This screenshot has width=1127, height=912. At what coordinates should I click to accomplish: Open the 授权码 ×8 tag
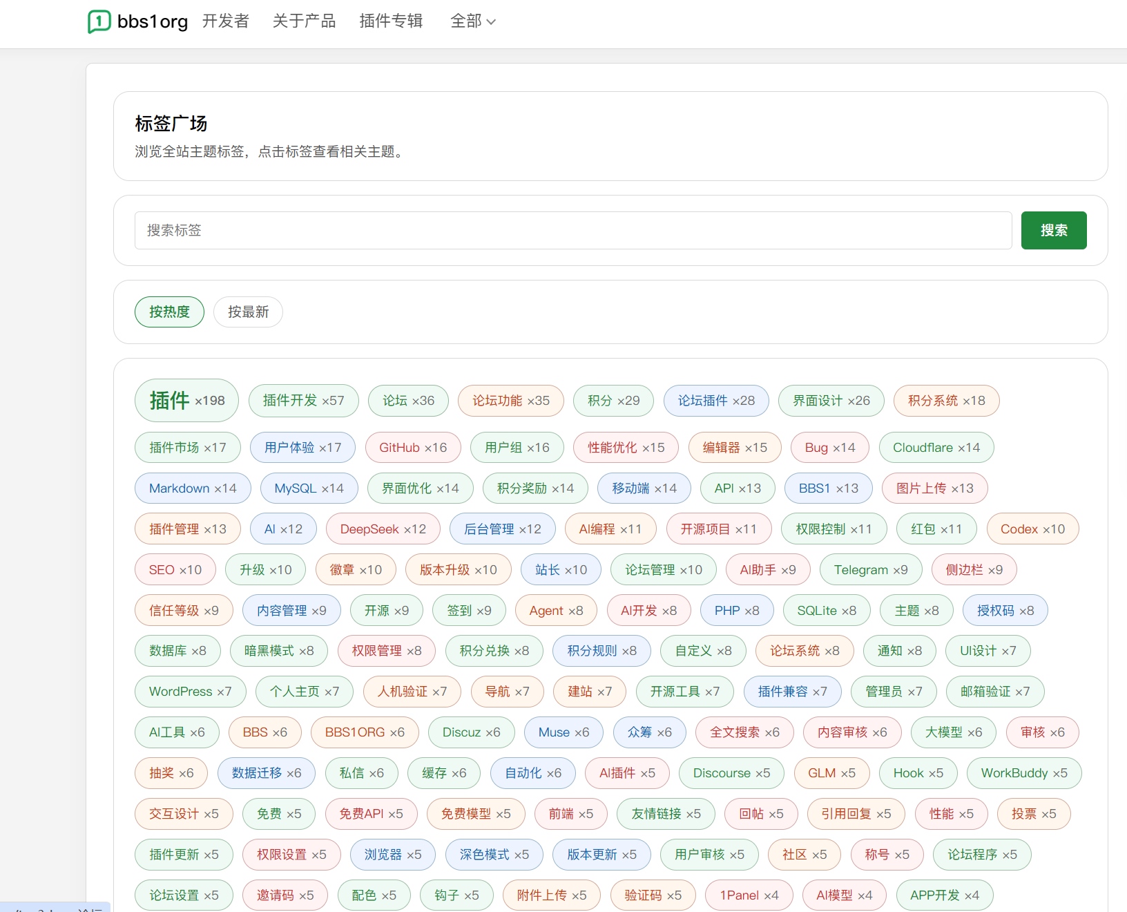pos(1005,611)
